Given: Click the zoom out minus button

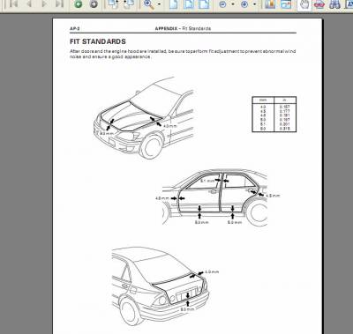Looking at the screenshot, I should coord(222,4).
